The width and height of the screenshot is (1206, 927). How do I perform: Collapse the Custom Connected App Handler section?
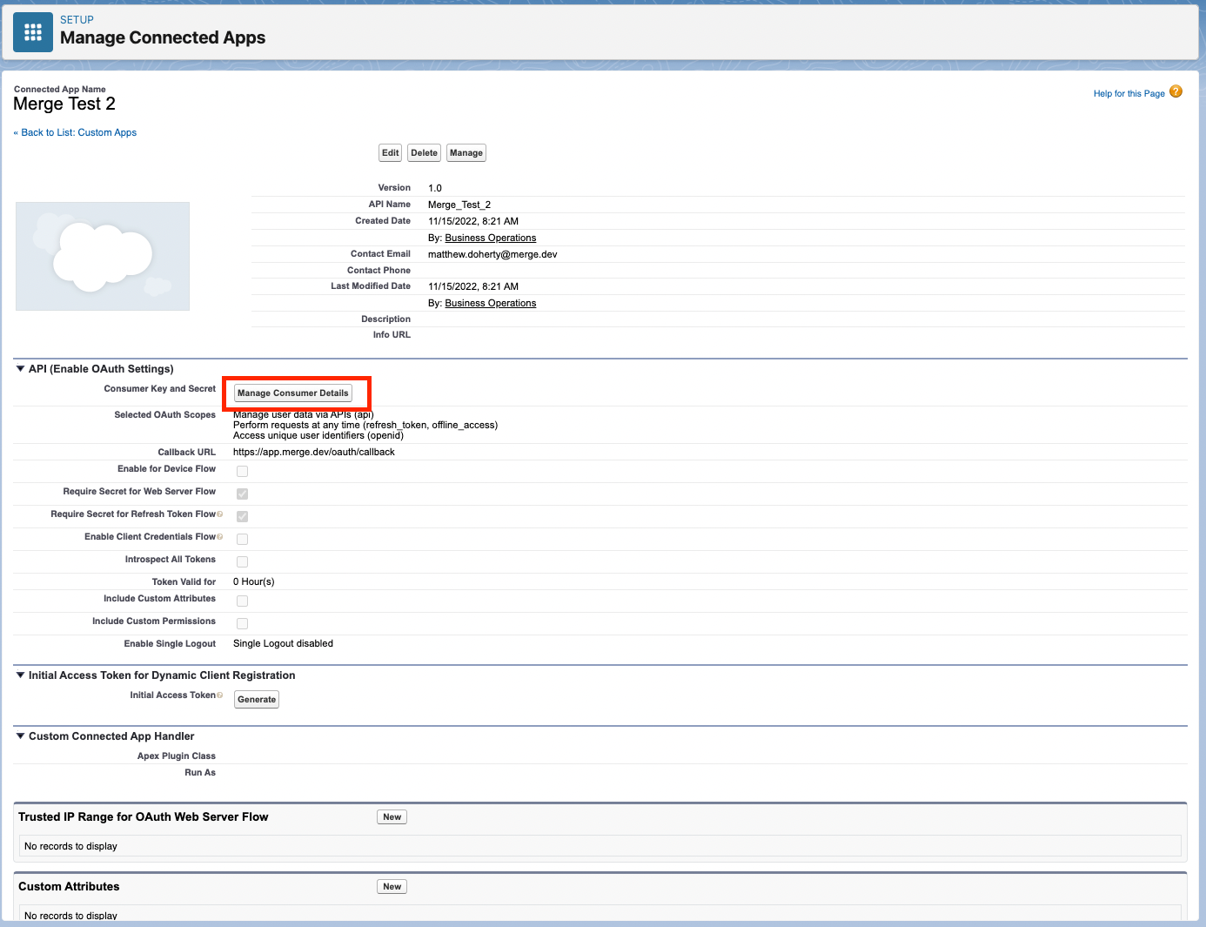click(21, 736)
